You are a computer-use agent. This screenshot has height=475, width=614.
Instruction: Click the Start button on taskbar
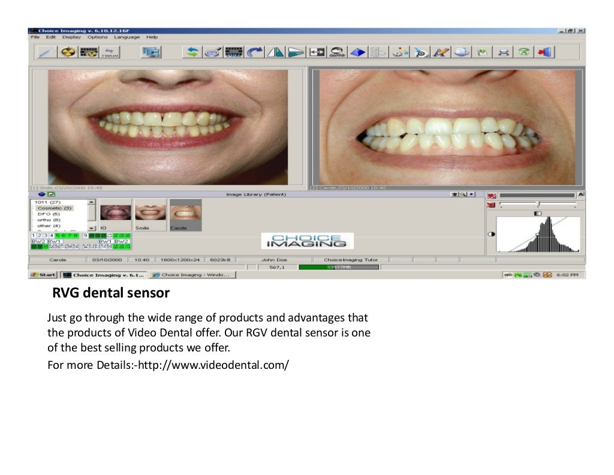[43, 275]
